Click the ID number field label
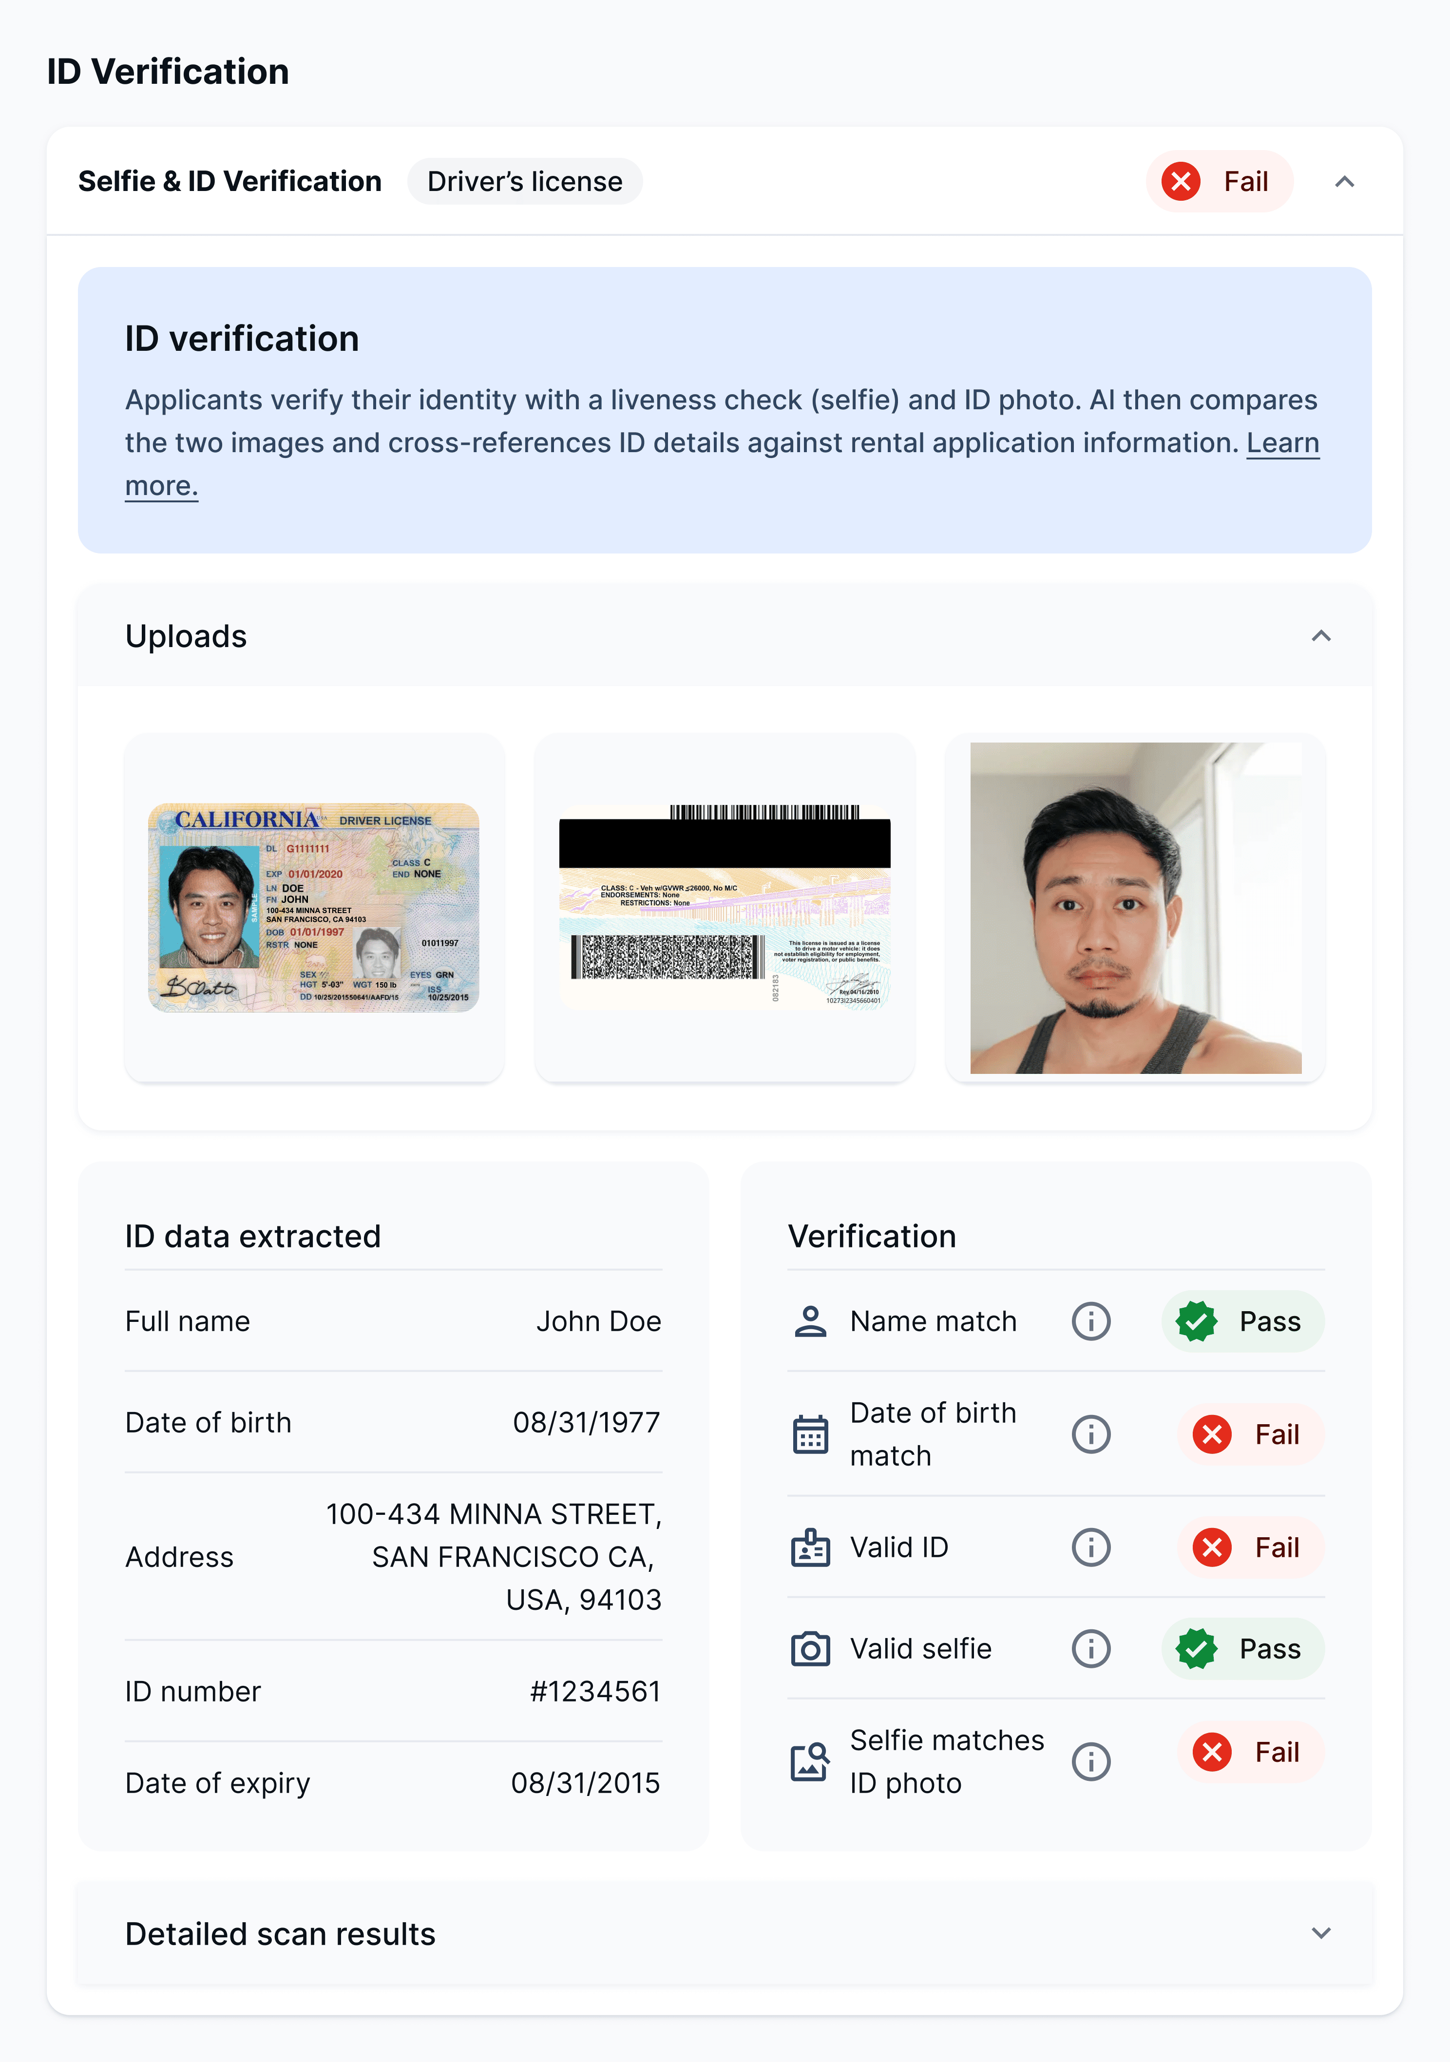1450x2062 pixels. [193, 1692]
